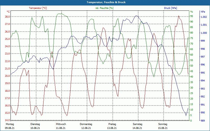This screenshot has height=131, width=210.
Task: Click the "Dienstag" day label
Action: [x=35, y=124]
